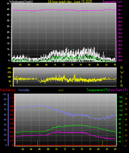Click the windspeed axis value "25"
Image resolution: width=129 pixels, height=153 pixels.
[x=8, y=32]
